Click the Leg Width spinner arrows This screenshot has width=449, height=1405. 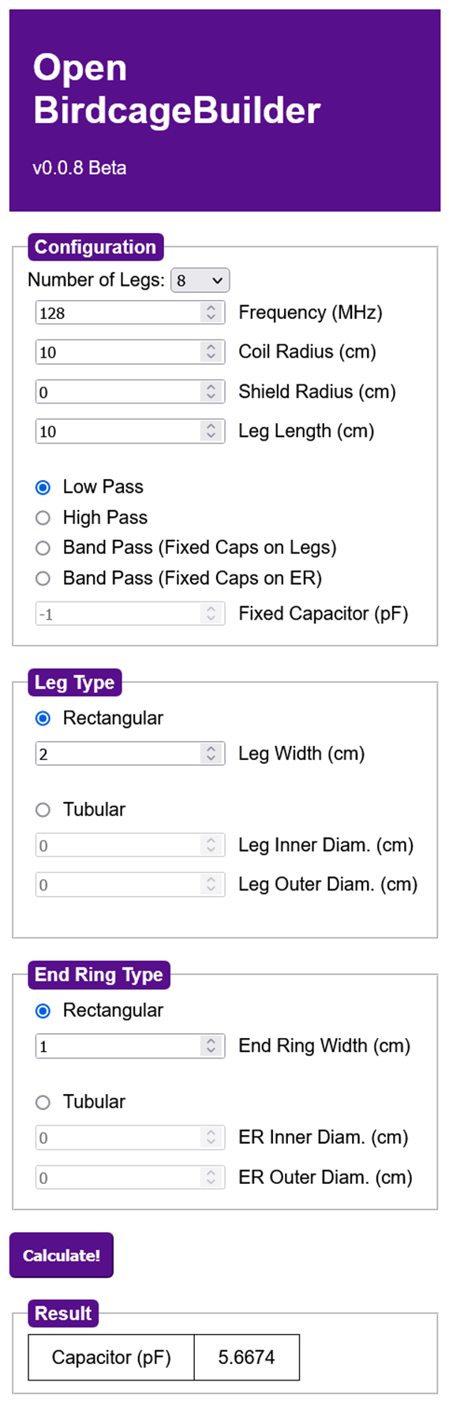211,754
